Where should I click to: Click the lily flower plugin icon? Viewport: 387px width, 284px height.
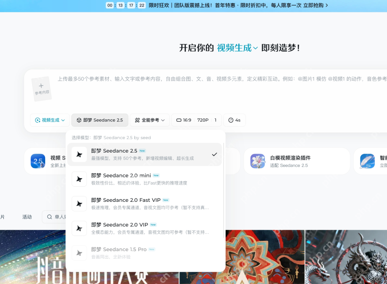258,161
